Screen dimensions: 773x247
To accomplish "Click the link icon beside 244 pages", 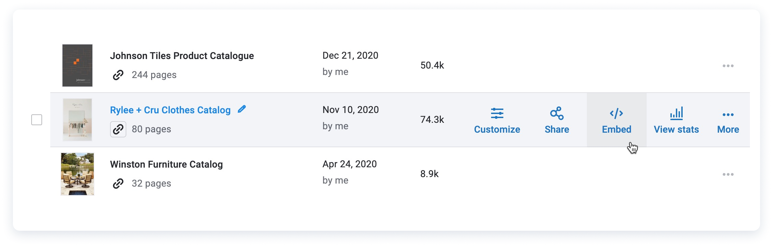I will click(117, 75).
